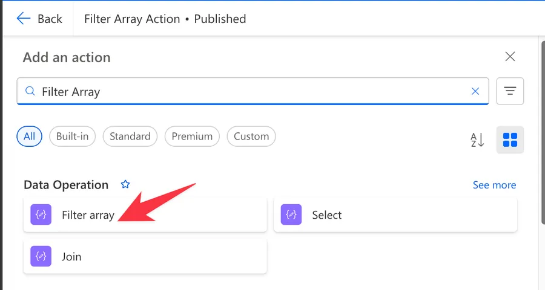Select the Custom filter pill
The height and width of the screenshot is (290, 545).
(x=251, y=136)
